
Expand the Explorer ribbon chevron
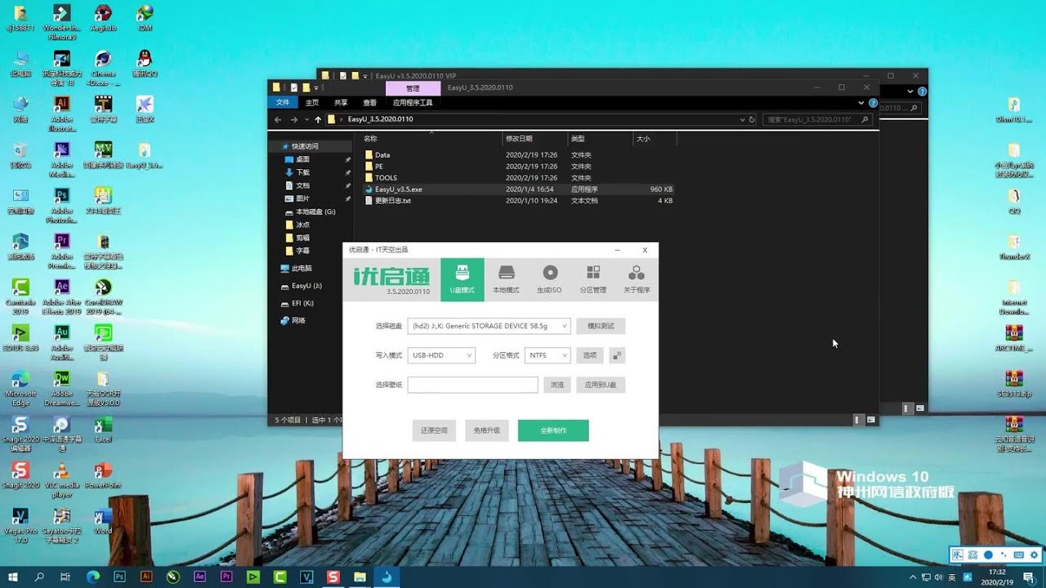pos(860,103)
